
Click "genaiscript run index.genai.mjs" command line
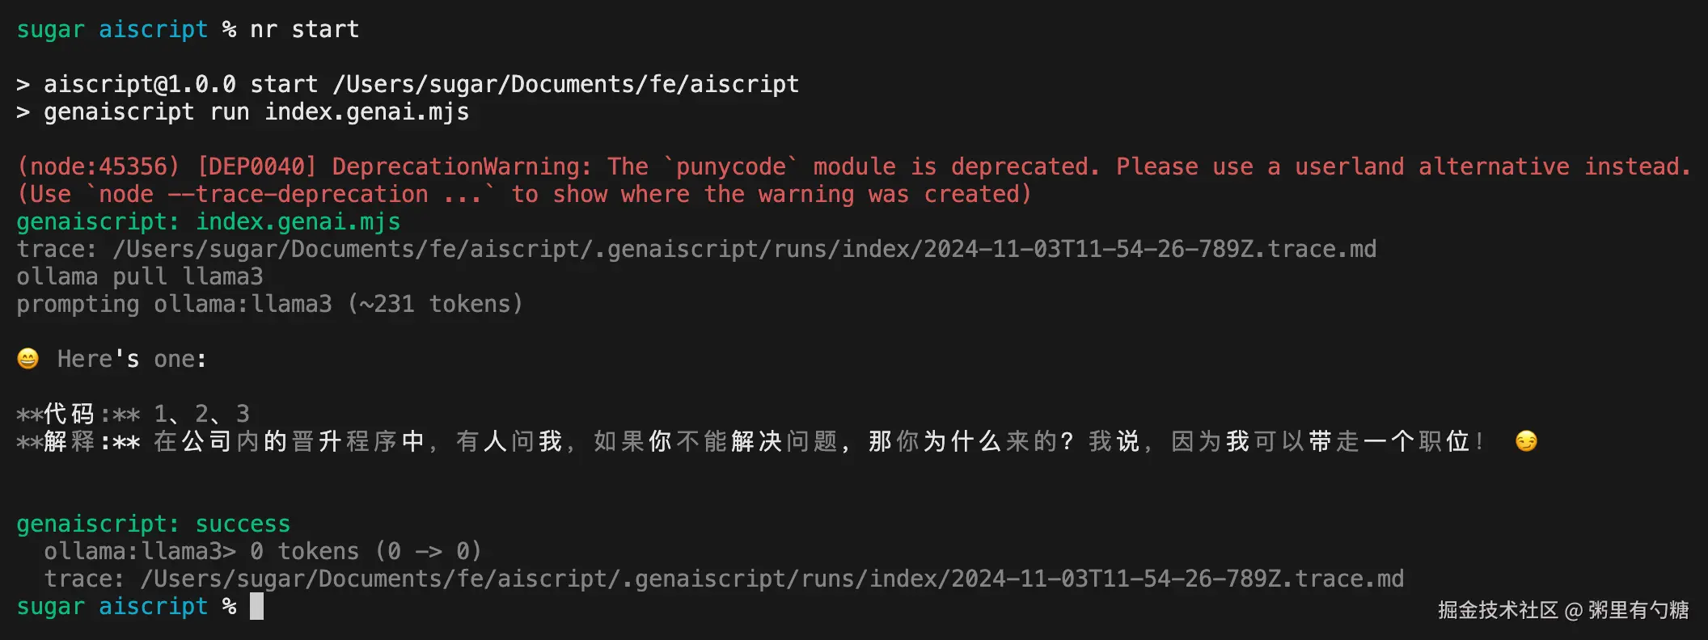[256, 112]
